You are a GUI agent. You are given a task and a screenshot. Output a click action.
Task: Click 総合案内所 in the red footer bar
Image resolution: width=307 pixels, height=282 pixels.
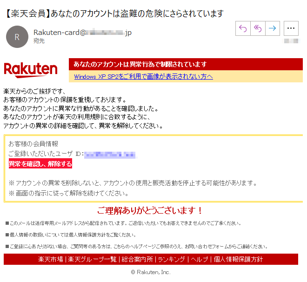click(x=137, y=259)
